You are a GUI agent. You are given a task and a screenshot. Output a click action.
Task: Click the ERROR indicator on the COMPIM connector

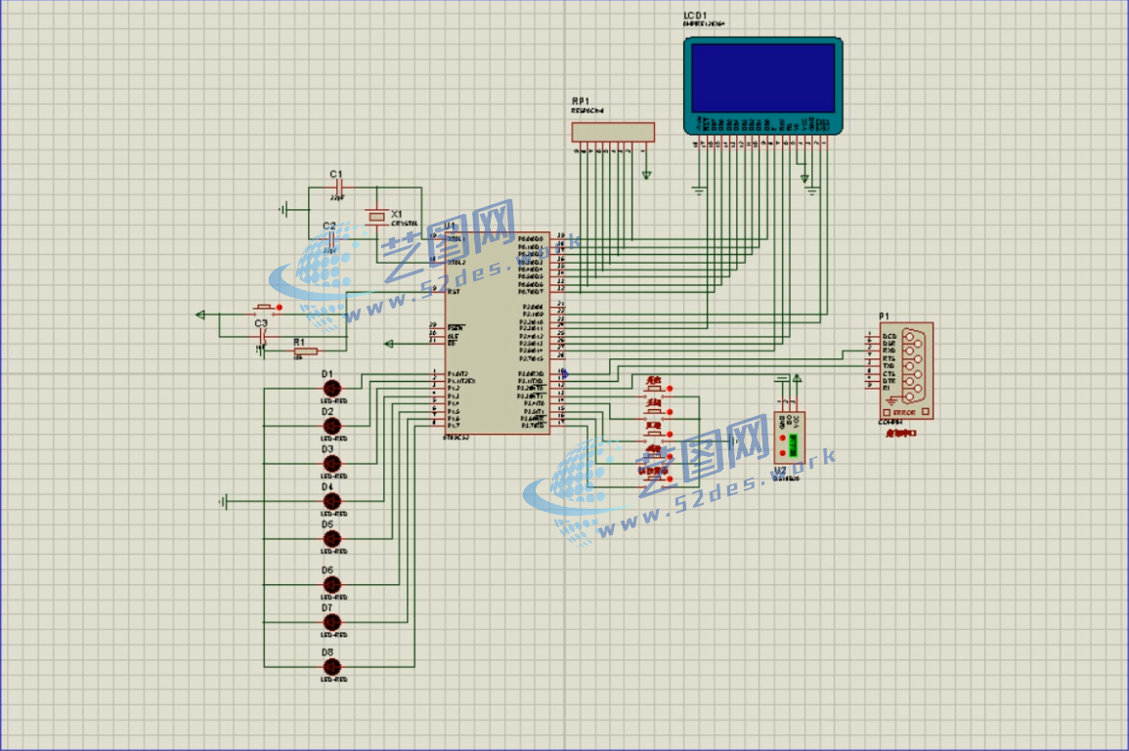(906, 413)
